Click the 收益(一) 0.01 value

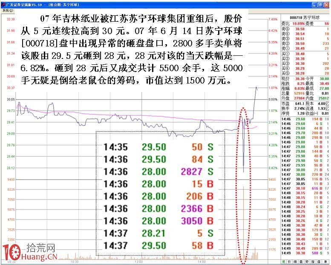tap(325, 113)
